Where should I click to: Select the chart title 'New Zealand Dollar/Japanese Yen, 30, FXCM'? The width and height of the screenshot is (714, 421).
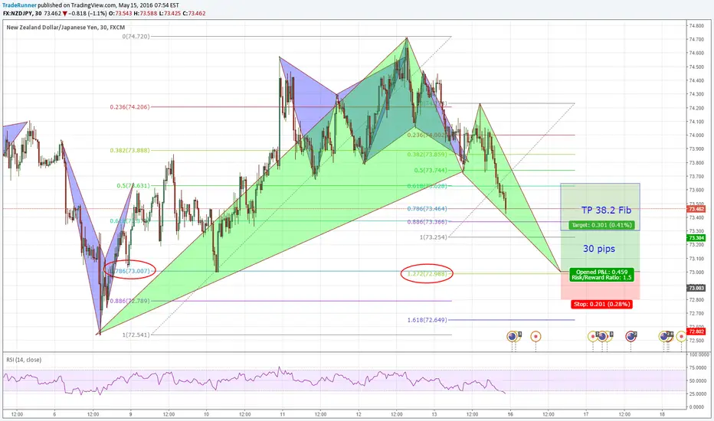pyautogui.click(x=66, y=28)
